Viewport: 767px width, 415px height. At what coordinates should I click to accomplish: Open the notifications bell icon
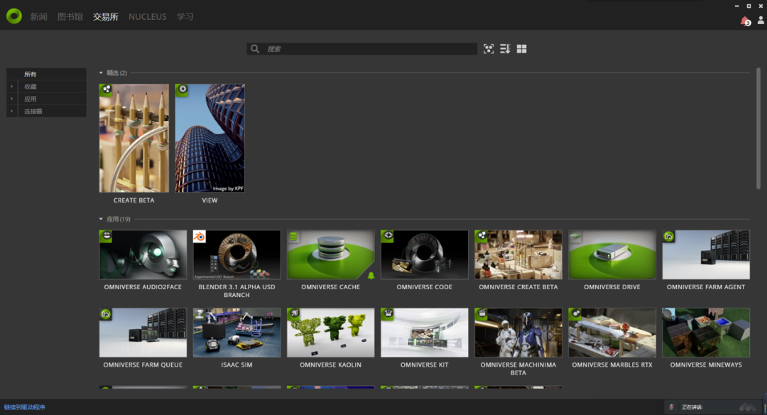745,21
